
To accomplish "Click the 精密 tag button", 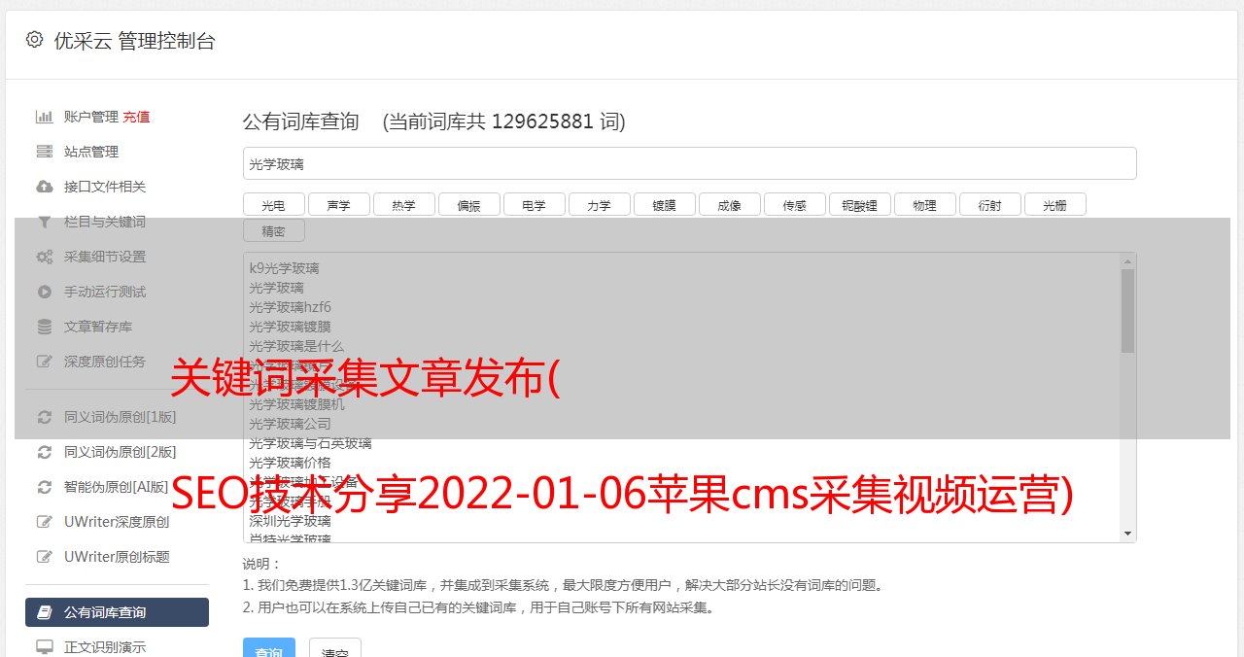I will pos(274,230).
